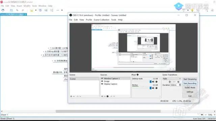Adjust the Mic/Aux volume slider
The image size is (216, 121).
pos(151,88)
